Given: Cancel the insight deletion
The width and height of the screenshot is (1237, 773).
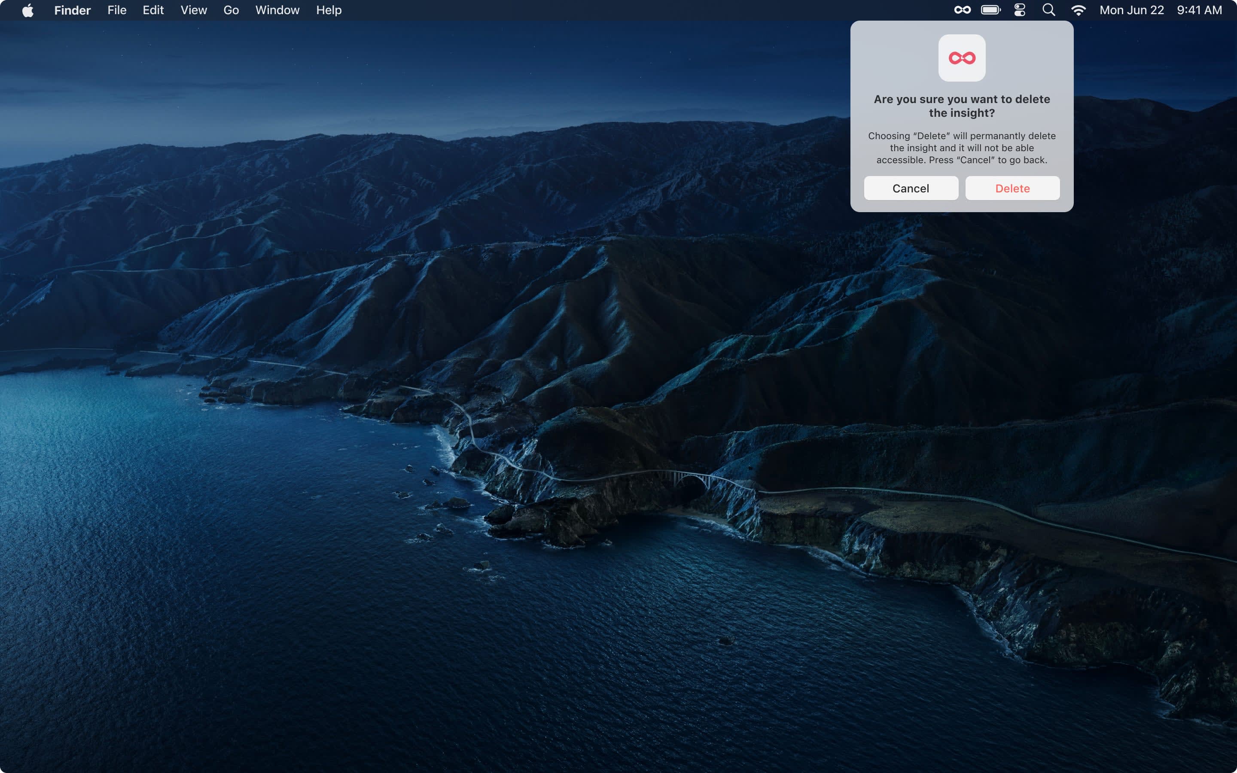Looking at the screenshot, I should (x=911, y=188).
